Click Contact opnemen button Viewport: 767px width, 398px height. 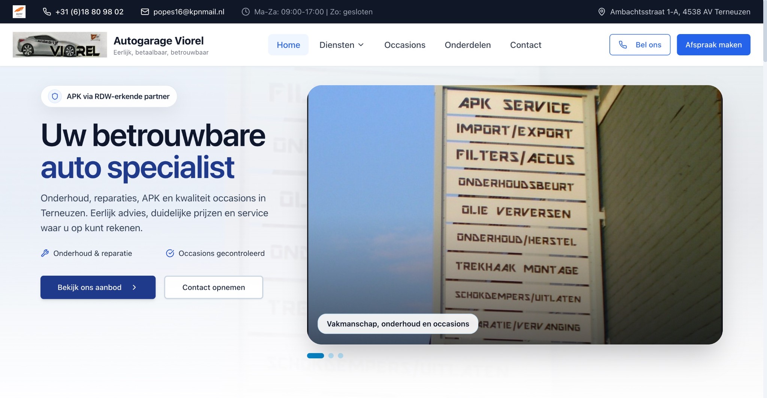(213, 287)
